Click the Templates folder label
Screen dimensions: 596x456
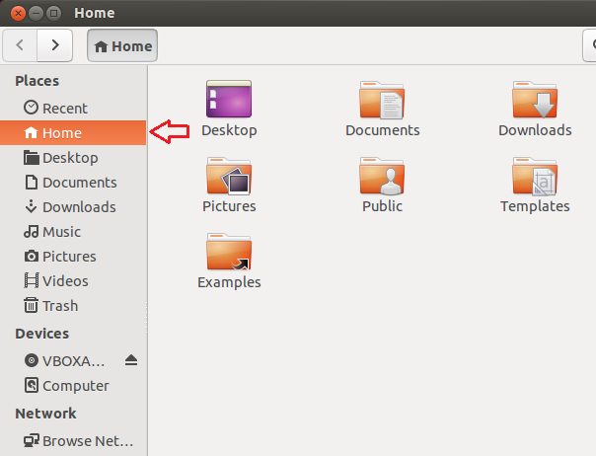(x=535, y=206)
